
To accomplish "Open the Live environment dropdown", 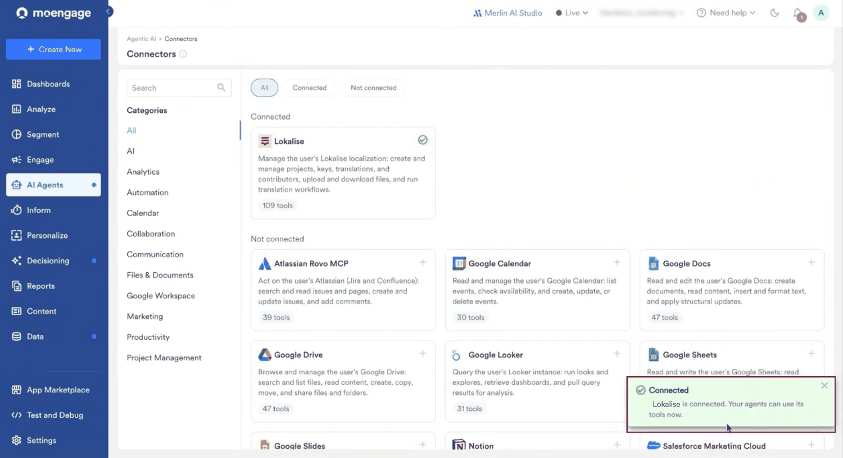I will pyautogui.click(x=572, y=13).
